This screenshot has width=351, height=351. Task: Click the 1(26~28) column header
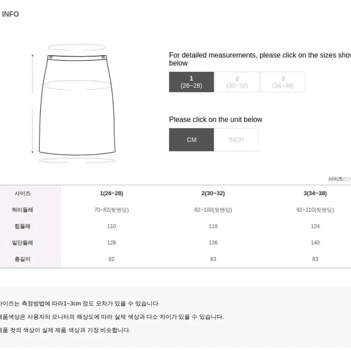[x=112, y=193]
